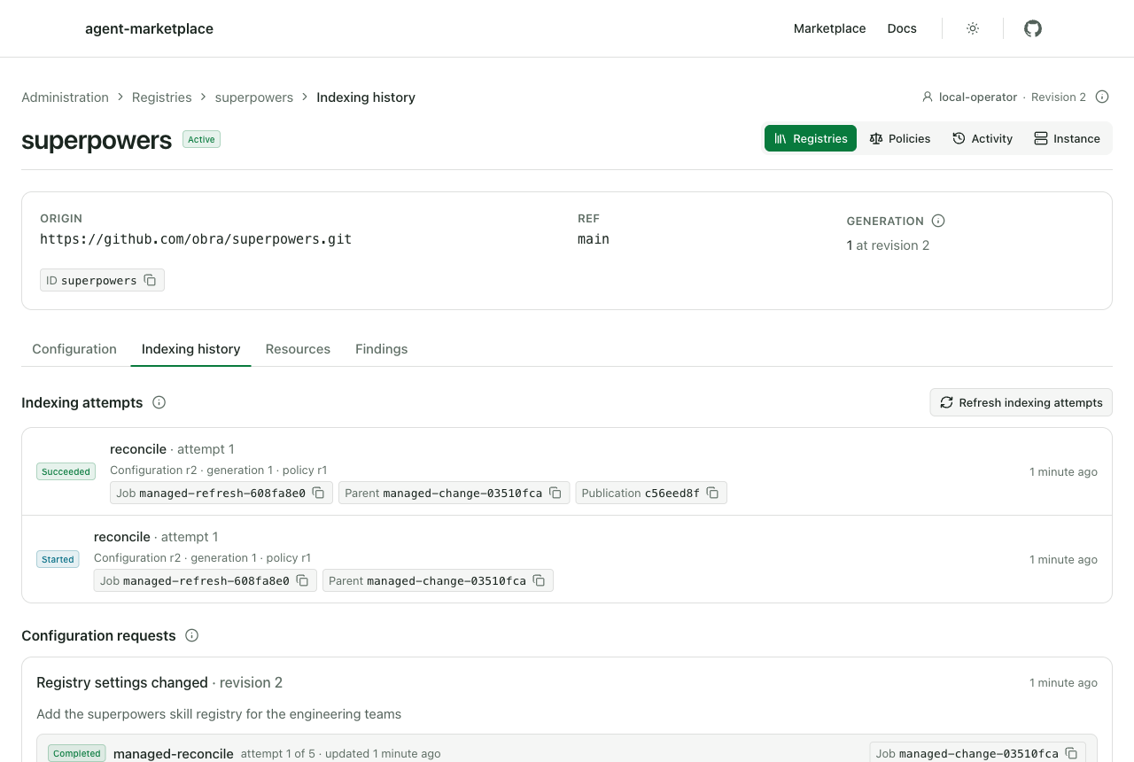Click the Completed status badge
The width and height of the screenshot is (1134, 762).
pyautogui.click(x=77, y=753)
